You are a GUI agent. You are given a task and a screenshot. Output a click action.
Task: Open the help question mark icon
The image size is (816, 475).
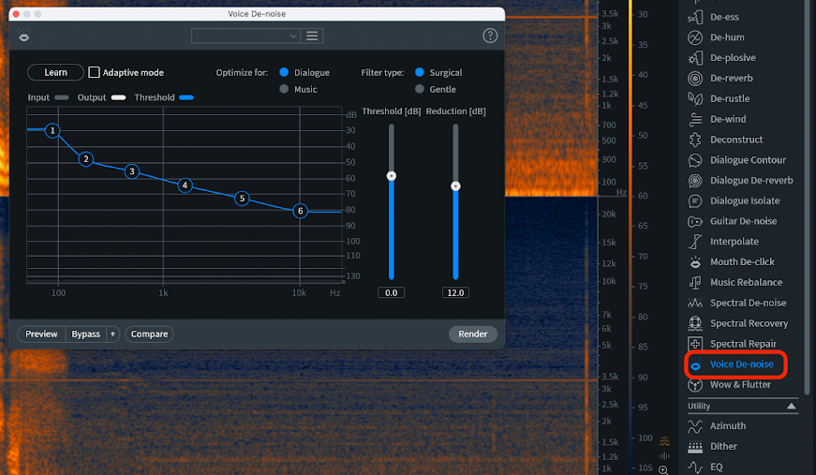490,36
